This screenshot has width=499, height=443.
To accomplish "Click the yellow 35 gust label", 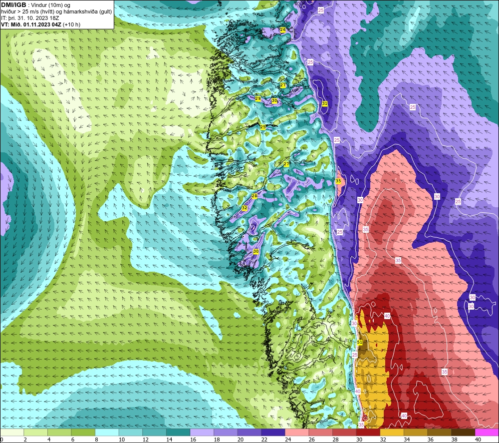I will pos(338,181).
